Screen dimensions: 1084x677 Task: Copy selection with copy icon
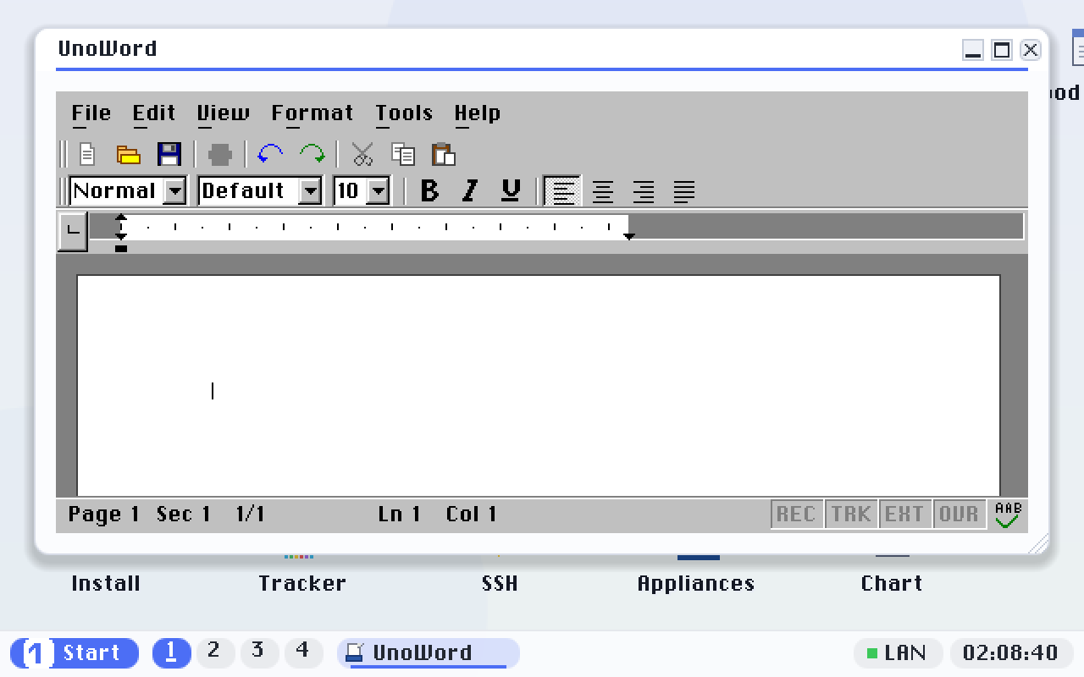click(403, 155)
